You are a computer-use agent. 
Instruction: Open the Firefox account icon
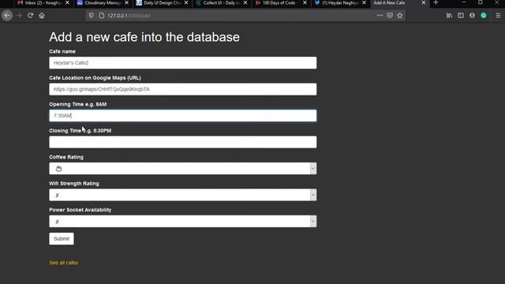click(472, 16)
